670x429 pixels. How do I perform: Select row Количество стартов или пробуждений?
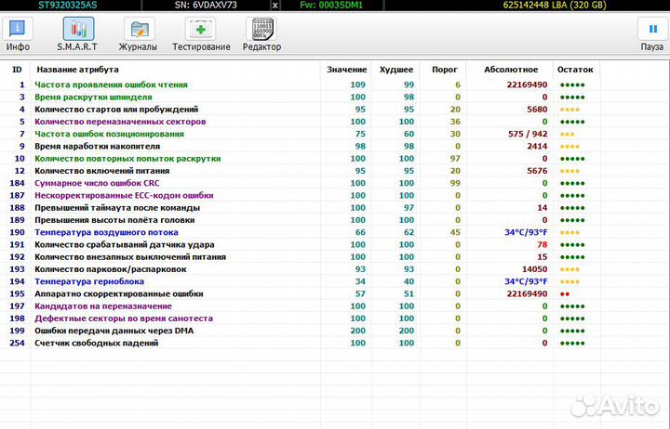click(x=299, y=110)
